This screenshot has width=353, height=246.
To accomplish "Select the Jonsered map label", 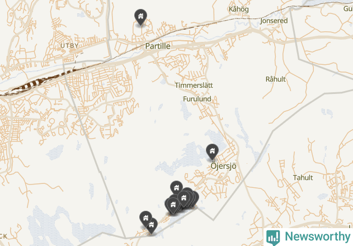I will [274, 21].
